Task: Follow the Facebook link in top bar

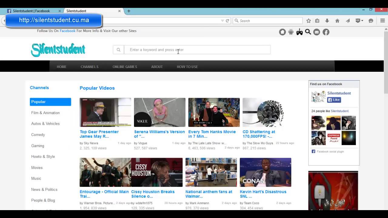Action: 68,31
